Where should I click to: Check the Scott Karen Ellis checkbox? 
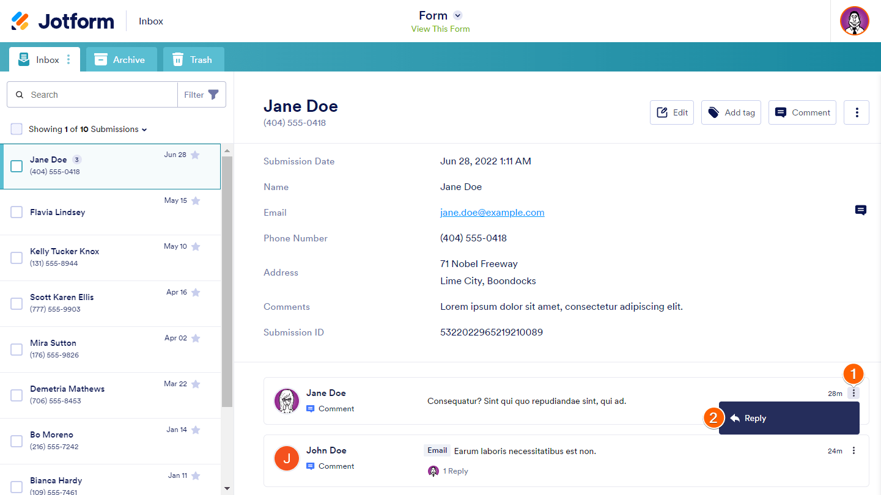[17, 304]
